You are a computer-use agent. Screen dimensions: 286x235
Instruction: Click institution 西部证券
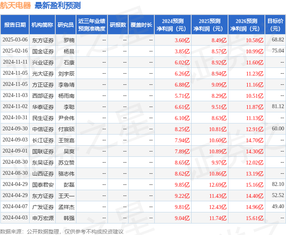43,96
